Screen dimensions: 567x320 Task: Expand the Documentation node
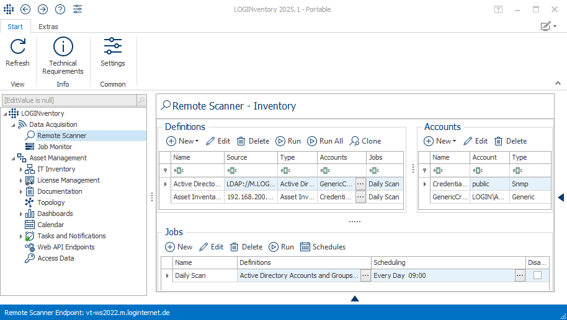(x=20, y=192)
